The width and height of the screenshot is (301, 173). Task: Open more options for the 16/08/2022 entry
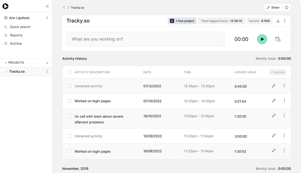tap(284, 151)
